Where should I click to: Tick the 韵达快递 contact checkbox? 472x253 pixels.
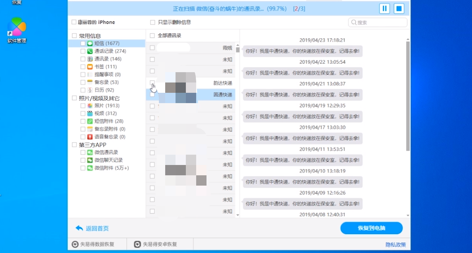(x=152, y=83)
